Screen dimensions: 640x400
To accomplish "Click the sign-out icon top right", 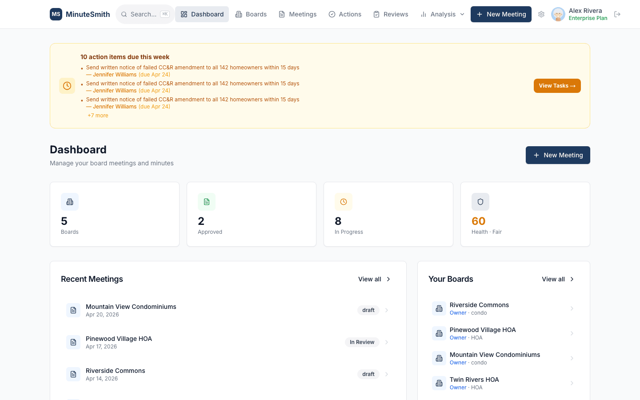I will tap(617, 14).
